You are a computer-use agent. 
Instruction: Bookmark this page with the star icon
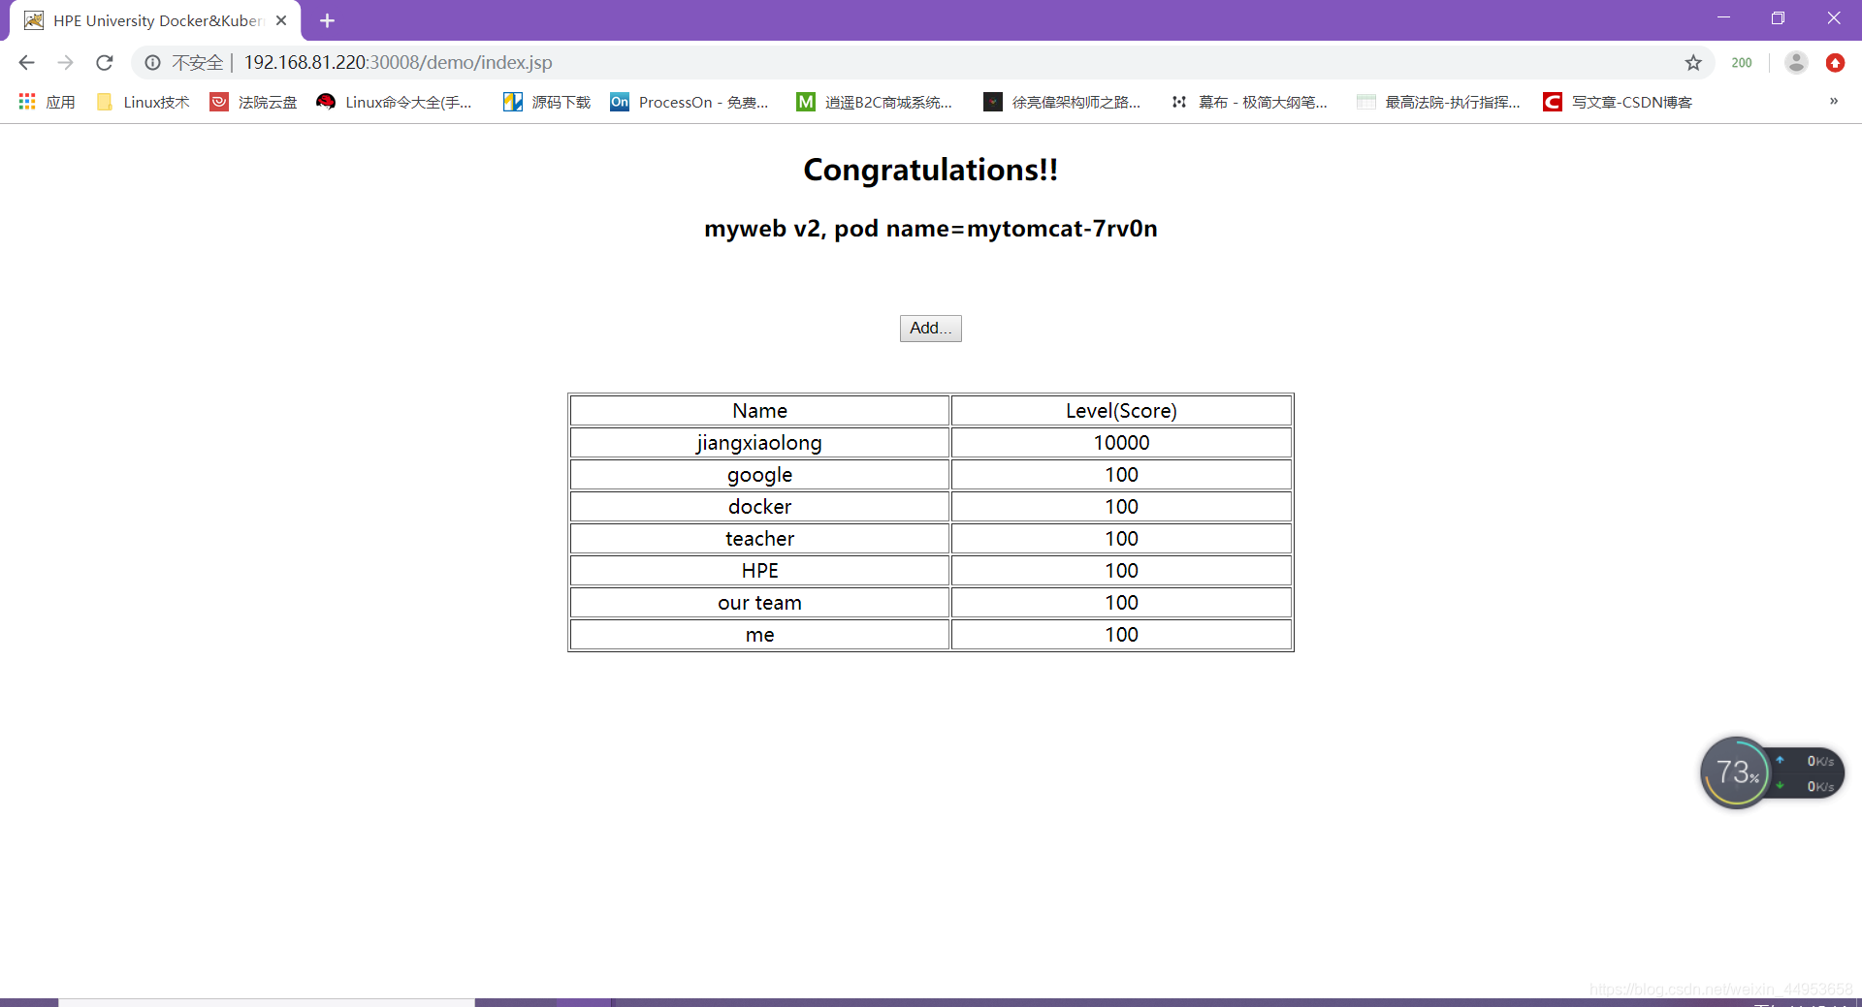(x=1693, y=63)
